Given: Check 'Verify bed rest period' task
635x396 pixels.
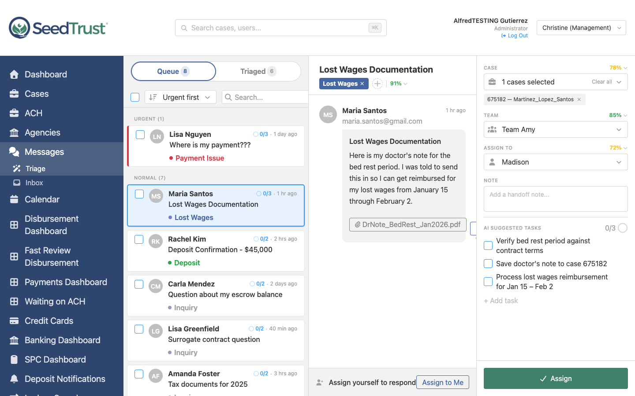Looking at the screenshot, I should coord(488,246).
